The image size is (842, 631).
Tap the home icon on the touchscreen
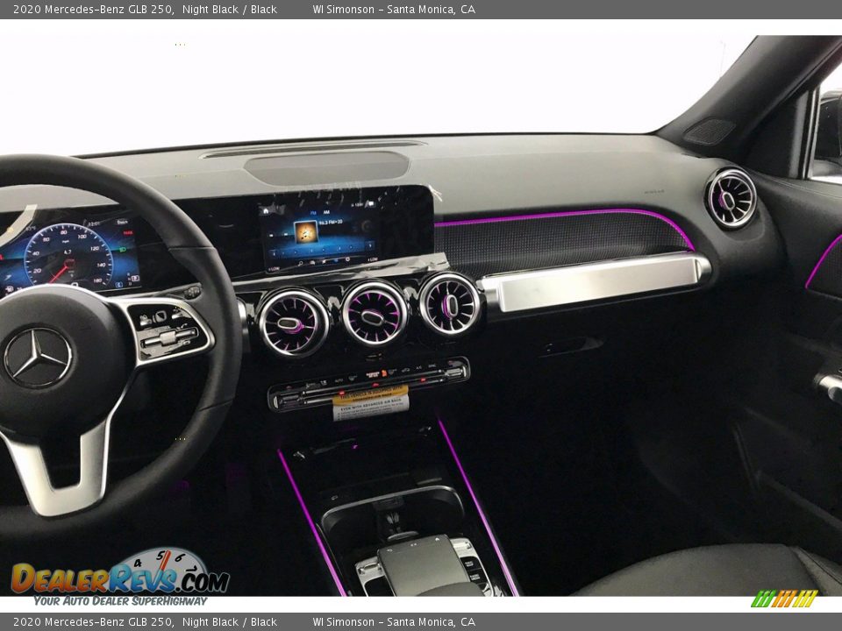point(266,210)
